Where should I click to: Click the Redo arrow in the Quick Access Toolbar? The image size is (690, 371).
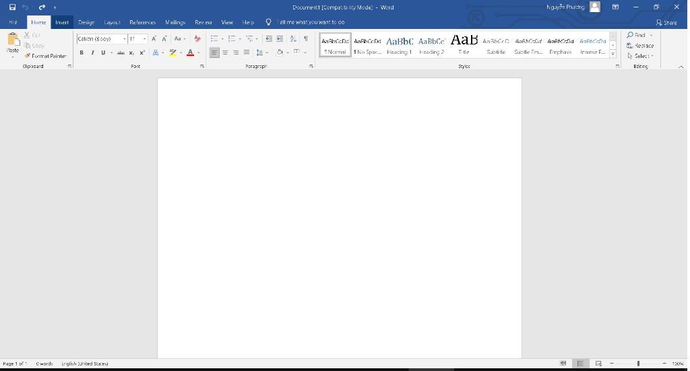coord(42,7)
